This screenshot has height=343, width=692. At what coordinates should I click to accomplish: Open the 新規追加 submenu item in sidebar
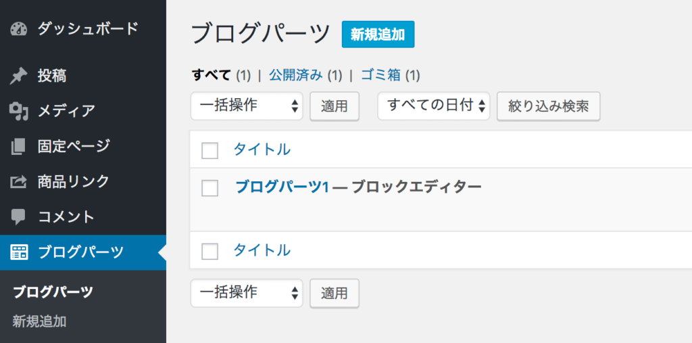click(x=39, y=321)
